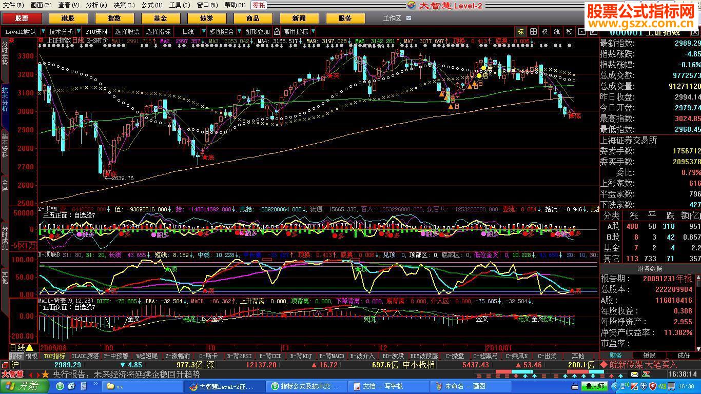Viewport: 701px width, 394px height.
Task: Click the 选择指标 toolbar button
Action: [159, 31]
